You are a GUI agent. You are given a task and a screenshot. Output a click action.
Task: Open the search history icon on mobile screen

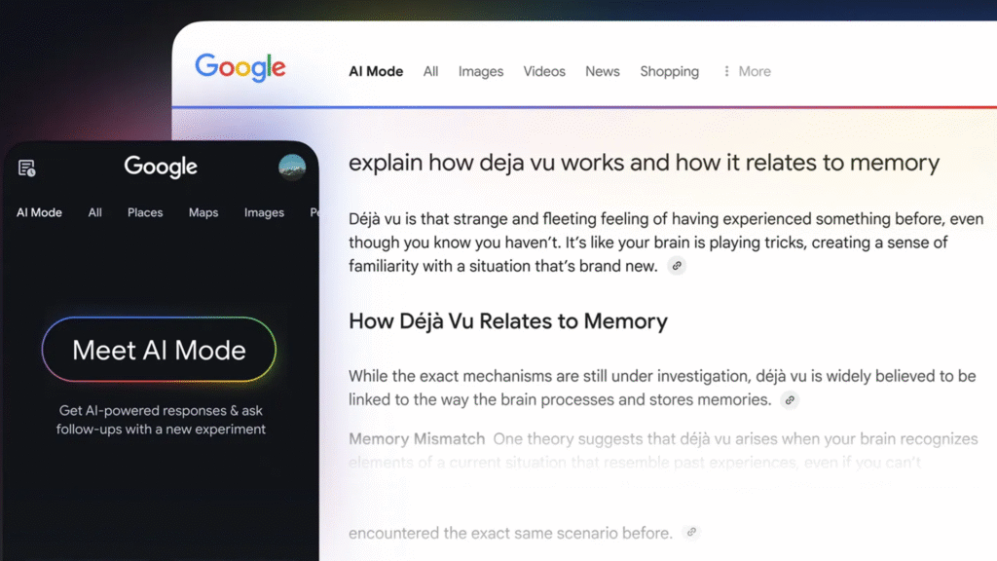(26, 167)
